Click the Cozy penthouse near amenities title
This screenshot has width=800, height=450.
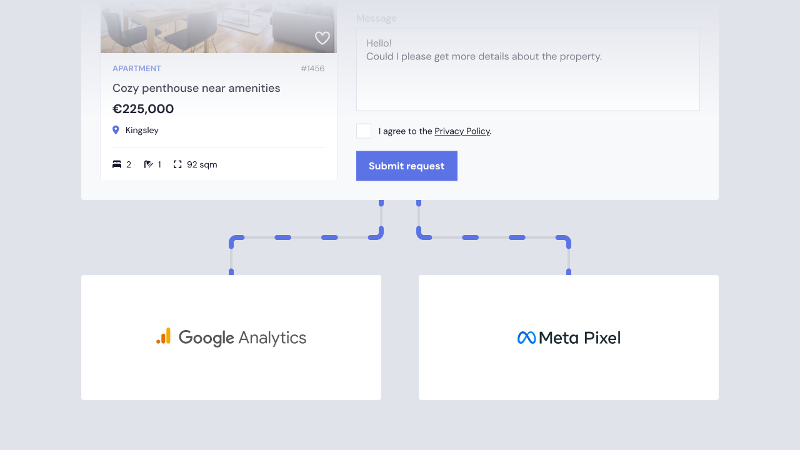(x=196, y=88)
